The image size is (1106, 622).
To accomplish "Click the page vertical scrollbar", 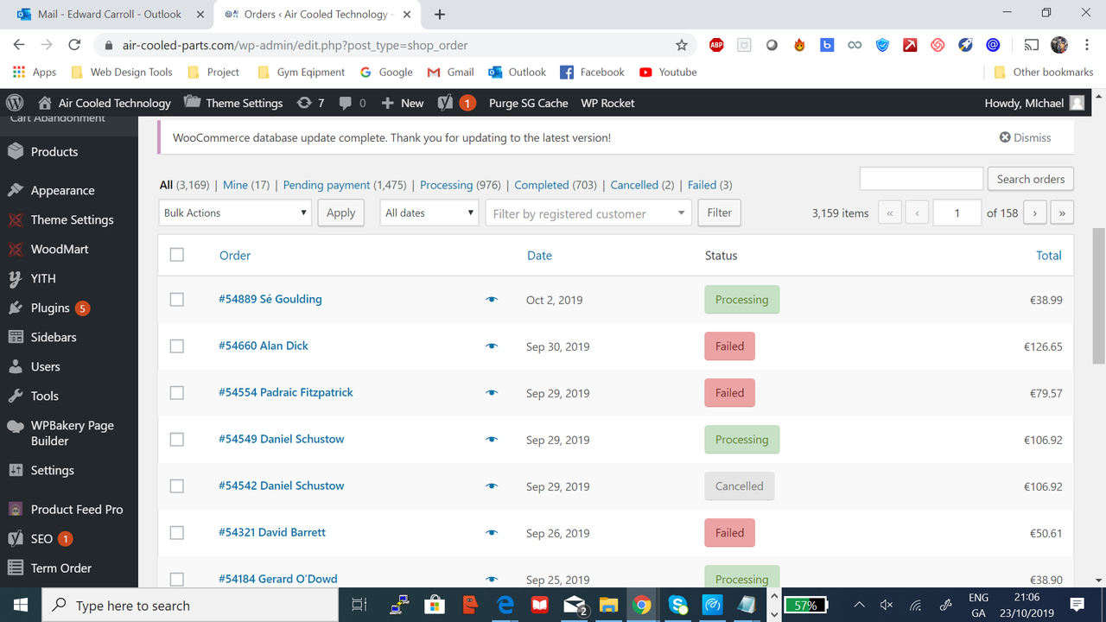I will 1098,296.
